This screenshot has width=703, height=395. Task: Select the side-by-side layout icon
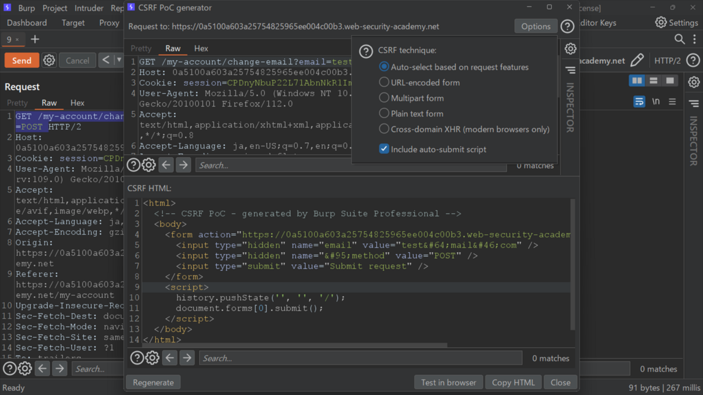[637, 81]
